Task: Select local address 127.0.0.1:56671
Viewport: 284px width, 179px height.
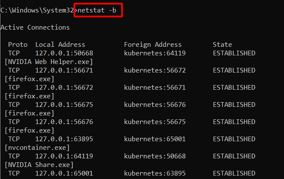Action: 64,70
